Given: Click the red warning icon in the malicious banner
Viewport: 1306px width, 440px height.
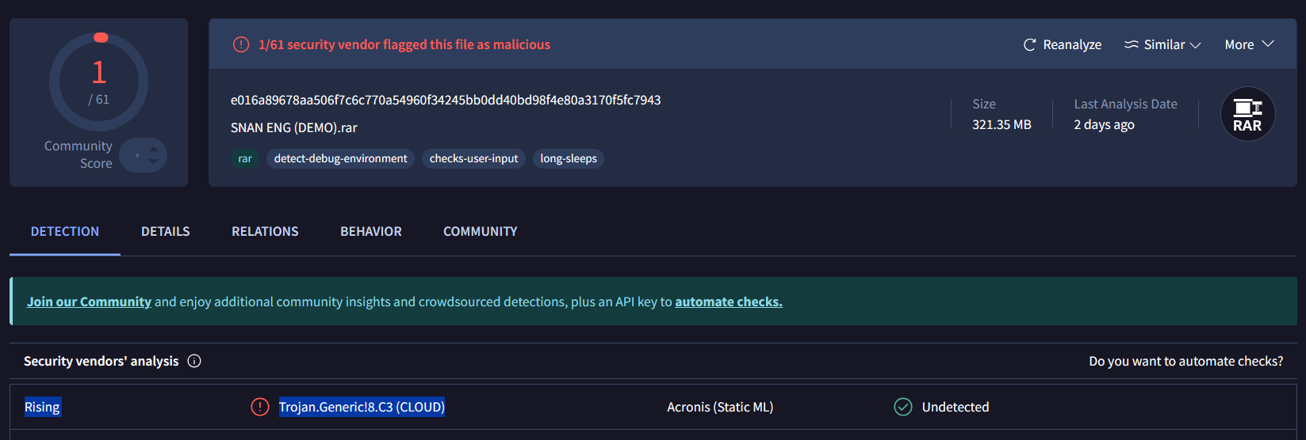Looking at the screenshot, I should [241, 45].
